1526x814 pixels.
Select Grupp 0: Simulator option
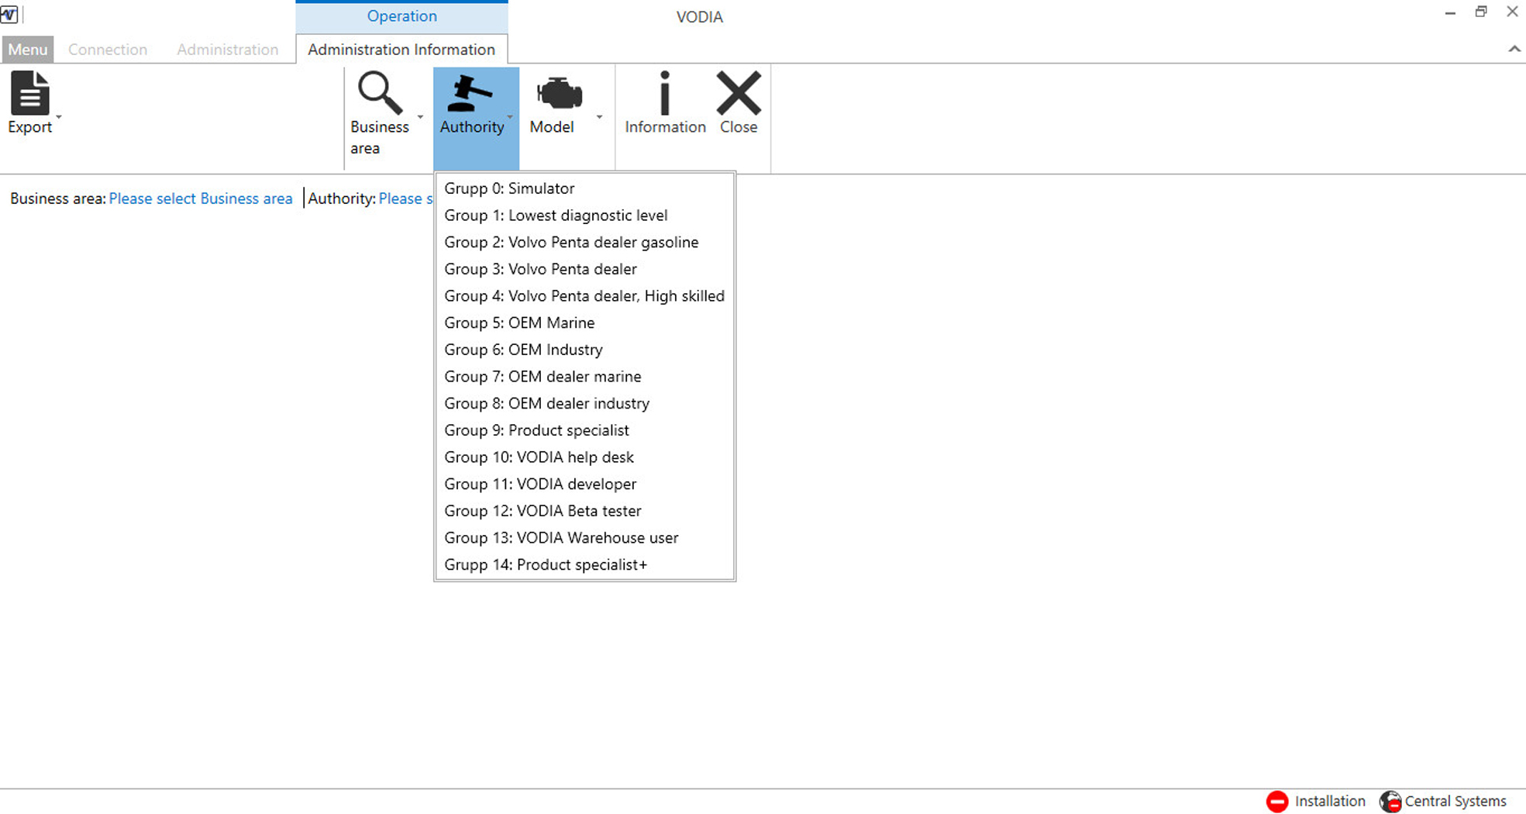(x=509, y=188)
